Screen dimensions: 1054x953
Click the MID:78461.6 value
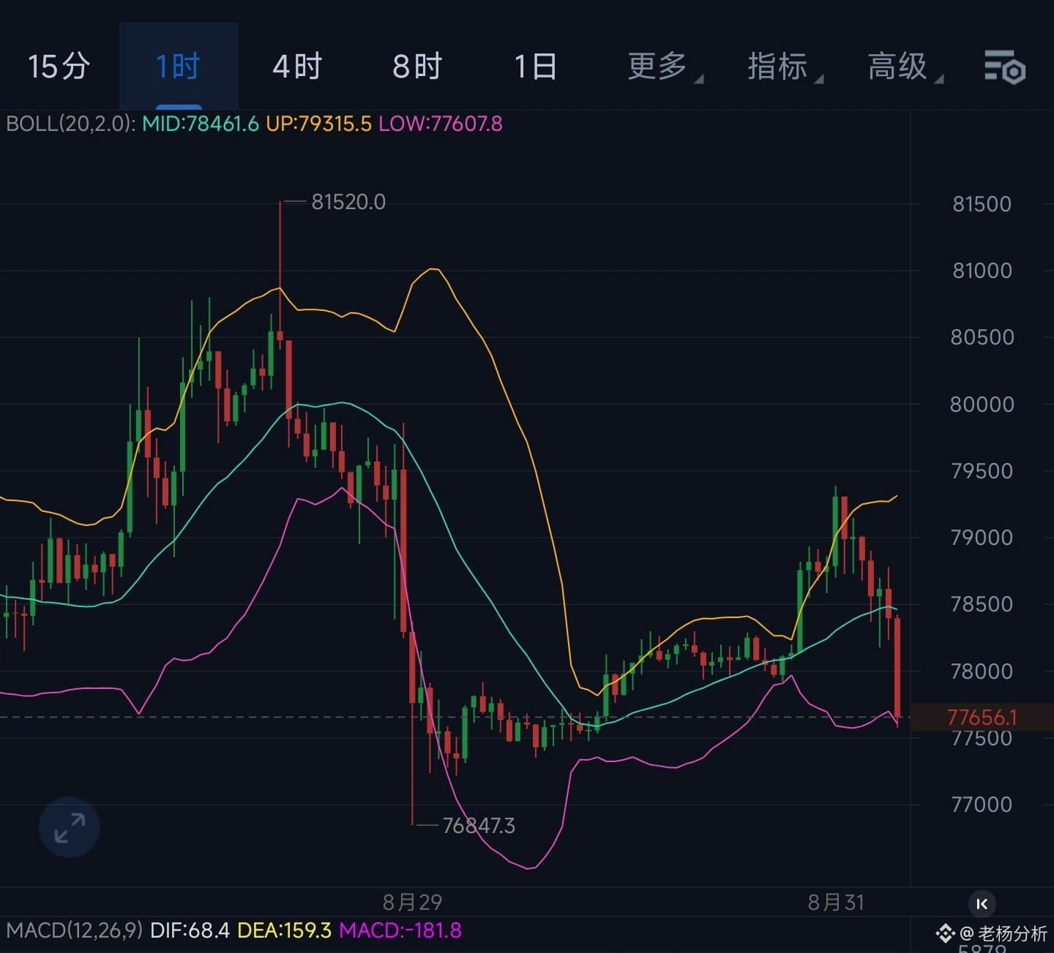[x=201, y=124]
